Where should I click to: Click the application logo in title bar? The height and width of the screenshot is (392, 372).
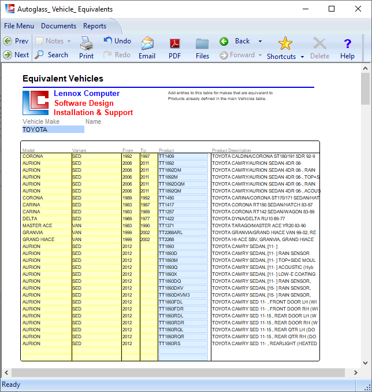10,9
